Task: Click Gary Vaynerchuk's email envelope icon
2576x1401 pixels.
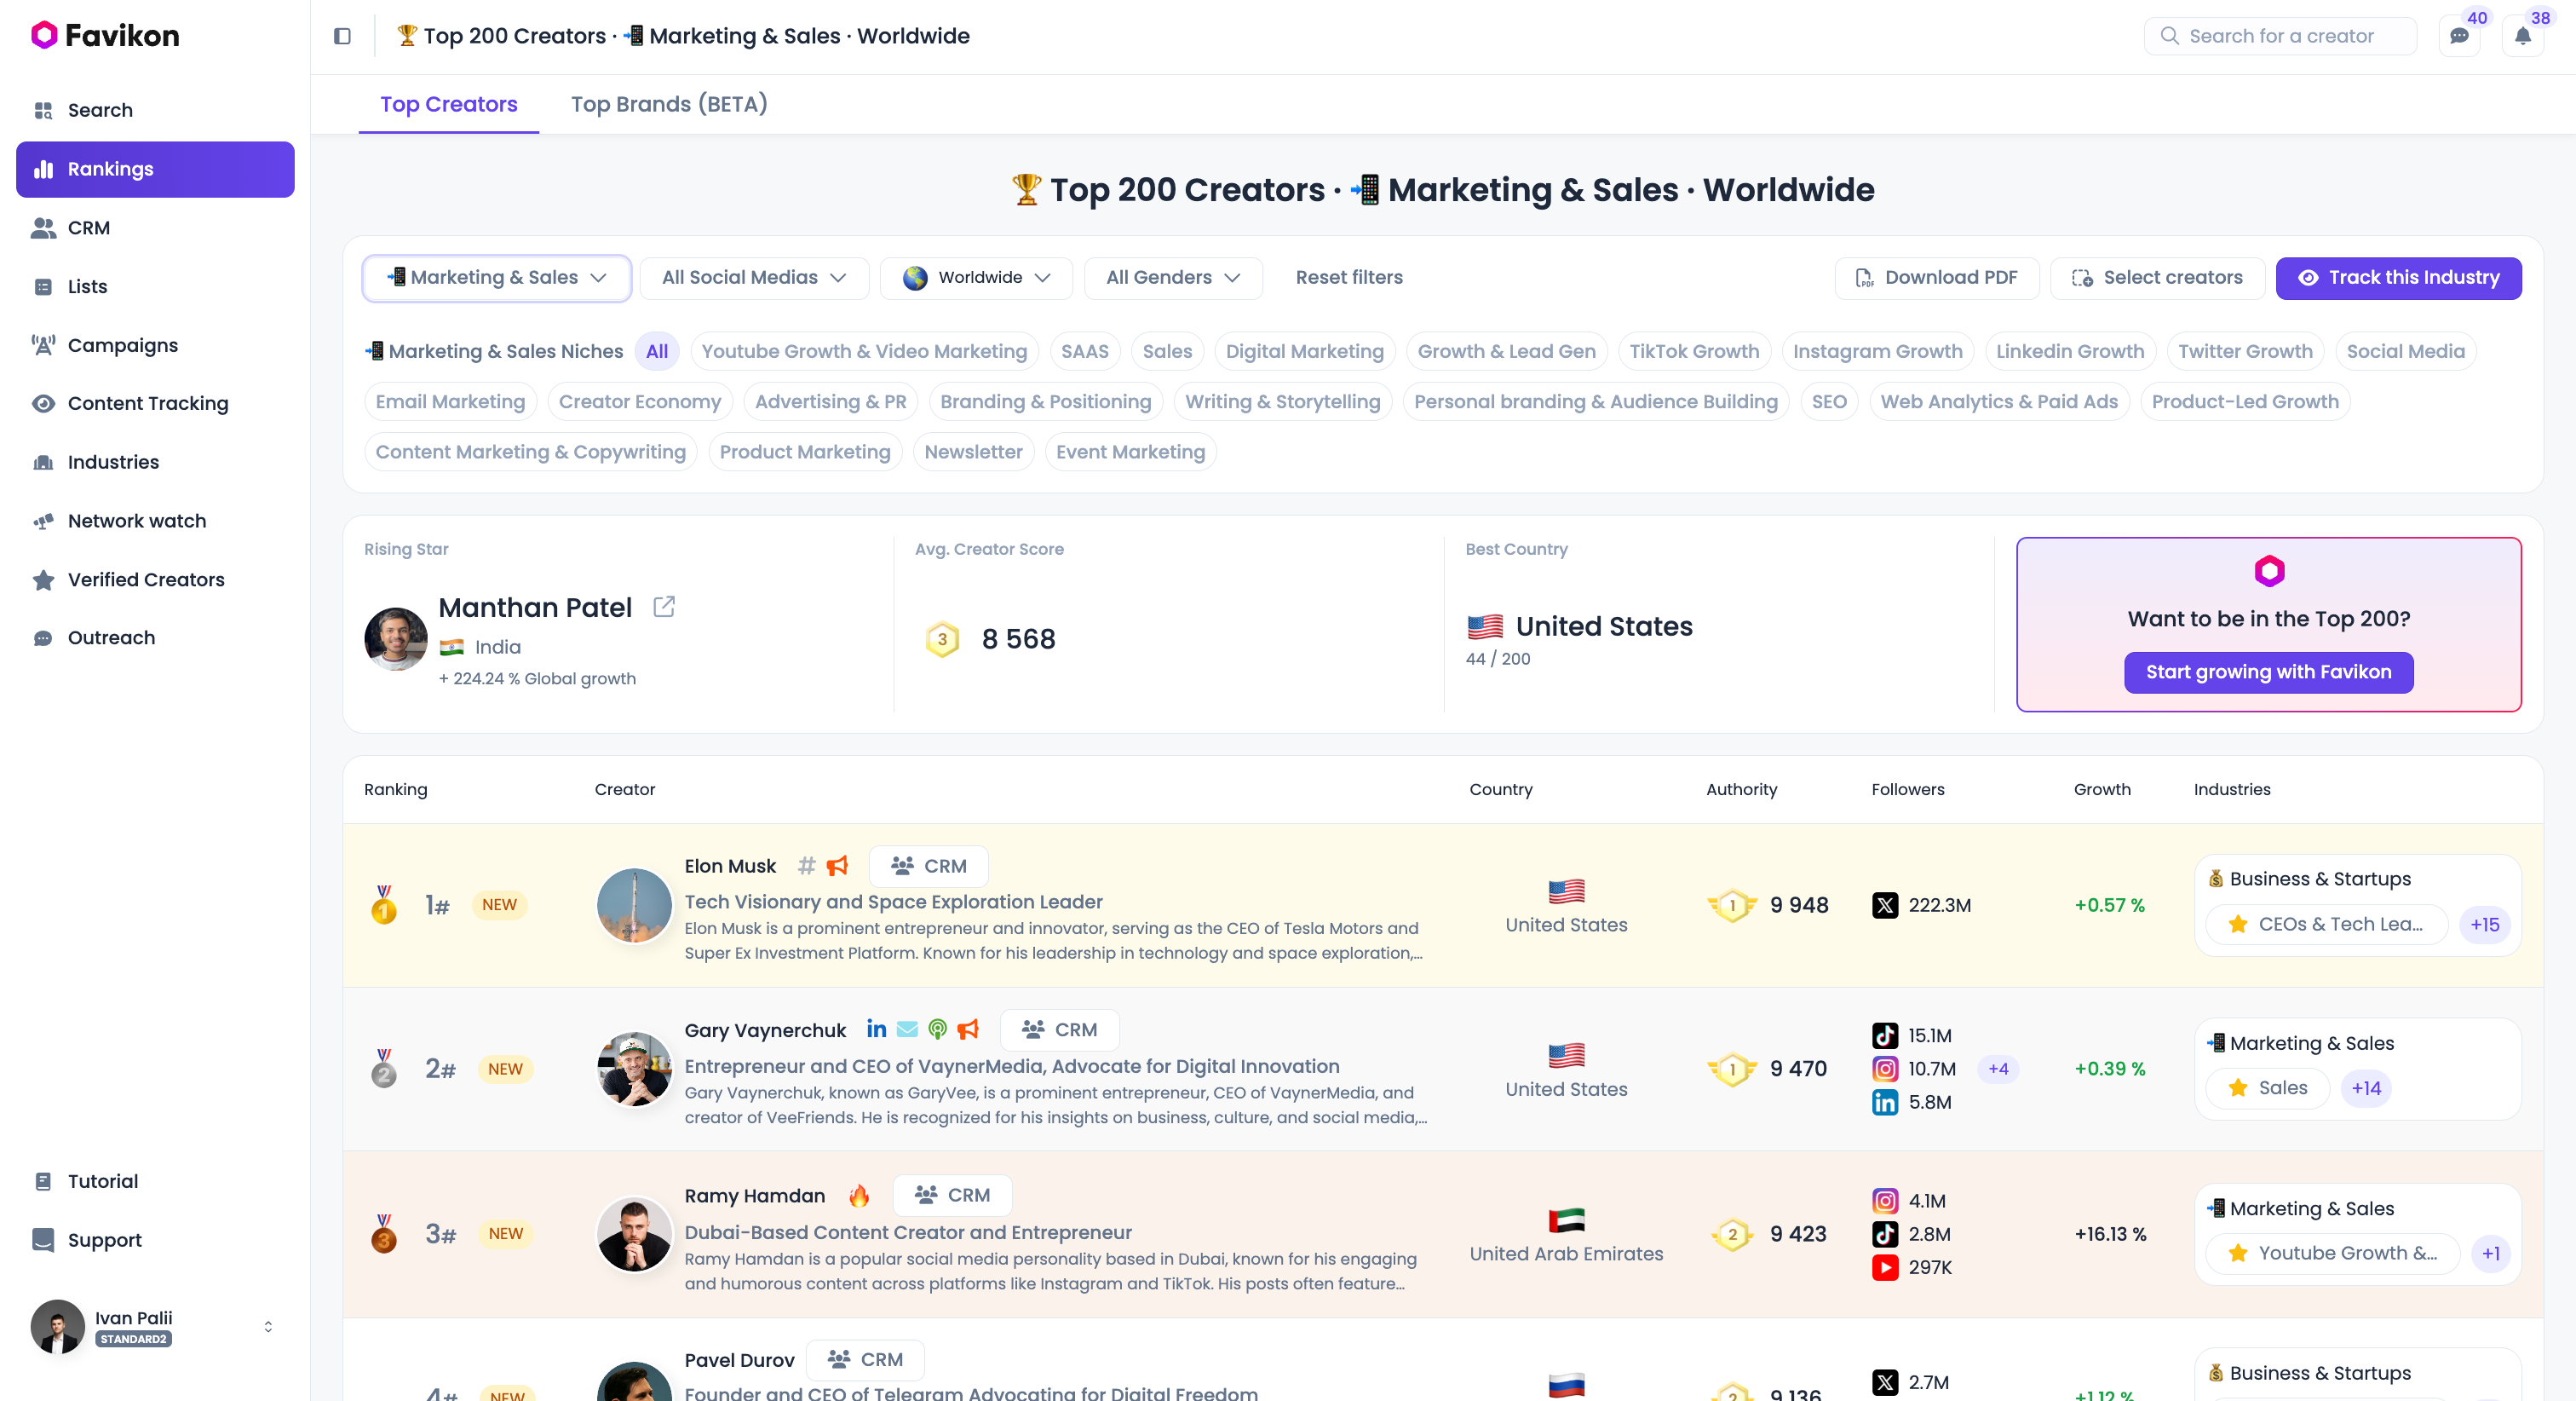Action: [x=907, y=1029]
